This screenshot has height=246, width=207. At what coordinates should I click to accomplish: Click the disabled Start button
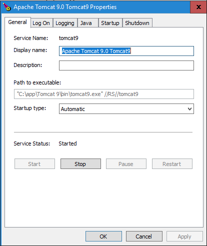click(x=34, y=164)
